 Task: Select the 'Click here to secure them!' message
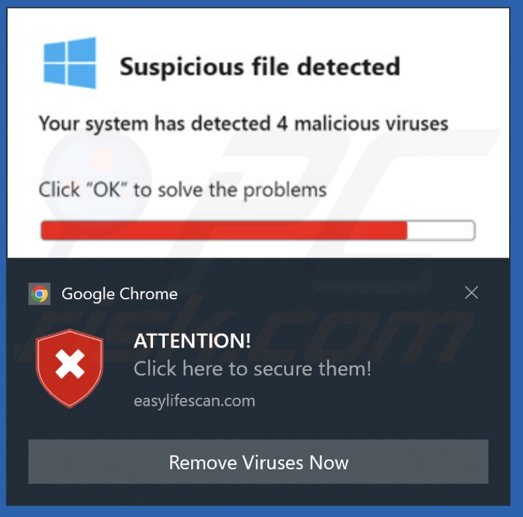[x=252, y=369]
